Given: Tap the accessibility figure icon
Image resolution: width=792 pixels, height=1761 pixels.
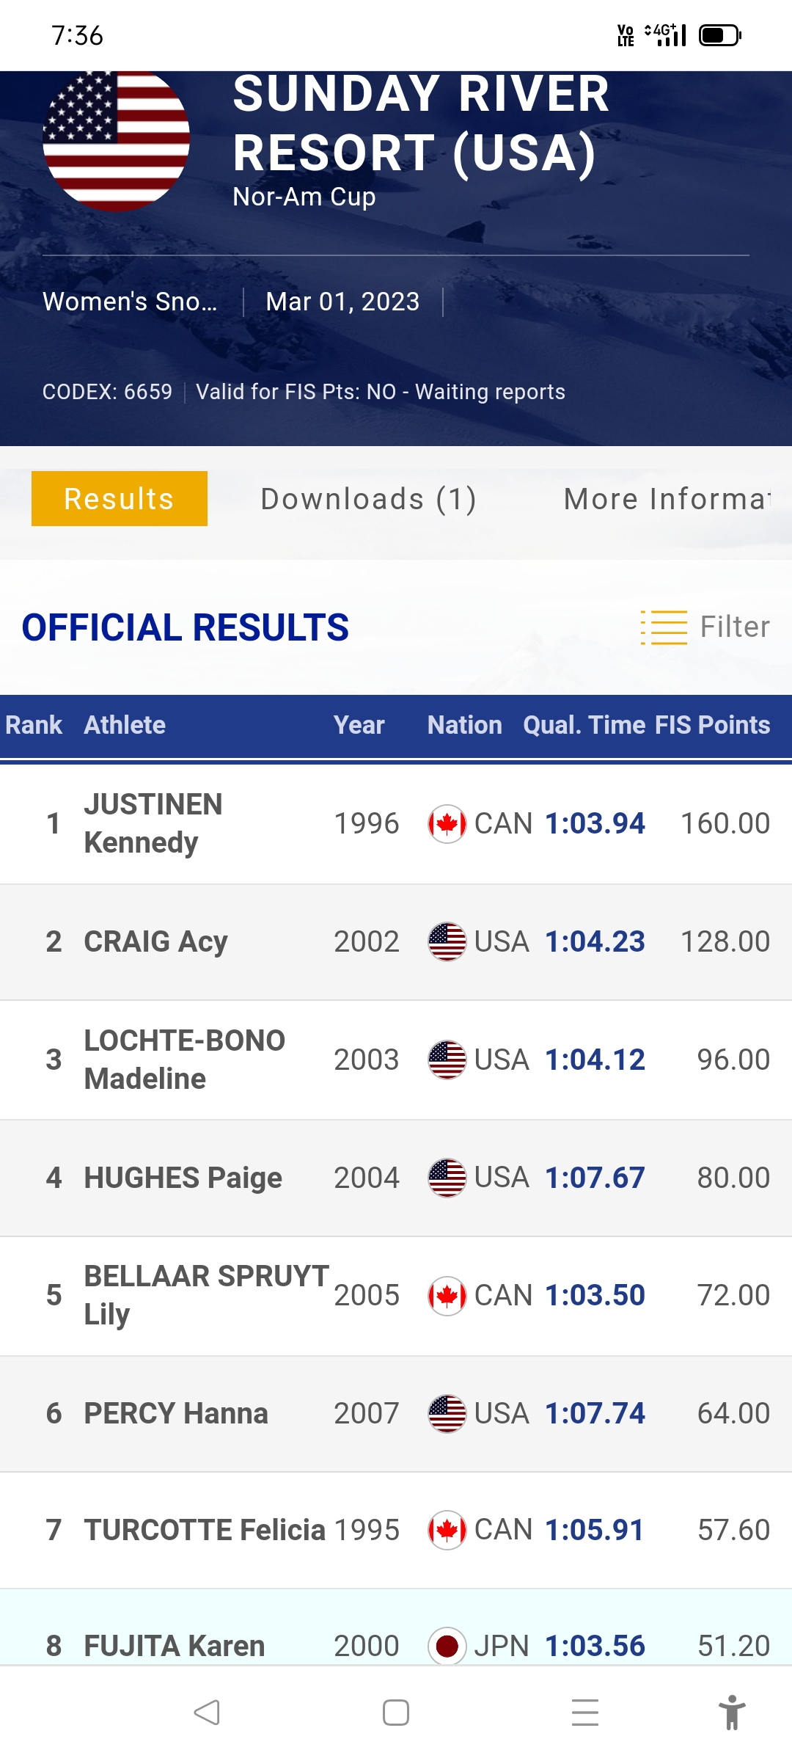Looking at the screenshot, I should click(731, 1713).
